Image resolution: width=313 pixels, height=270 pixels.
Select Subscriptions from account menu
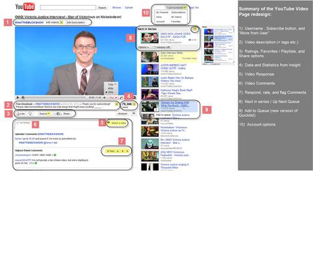(x=178, y=13)
